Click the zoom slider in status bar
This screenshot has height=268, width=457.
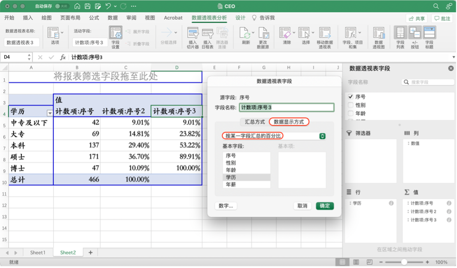pos(404,262)
